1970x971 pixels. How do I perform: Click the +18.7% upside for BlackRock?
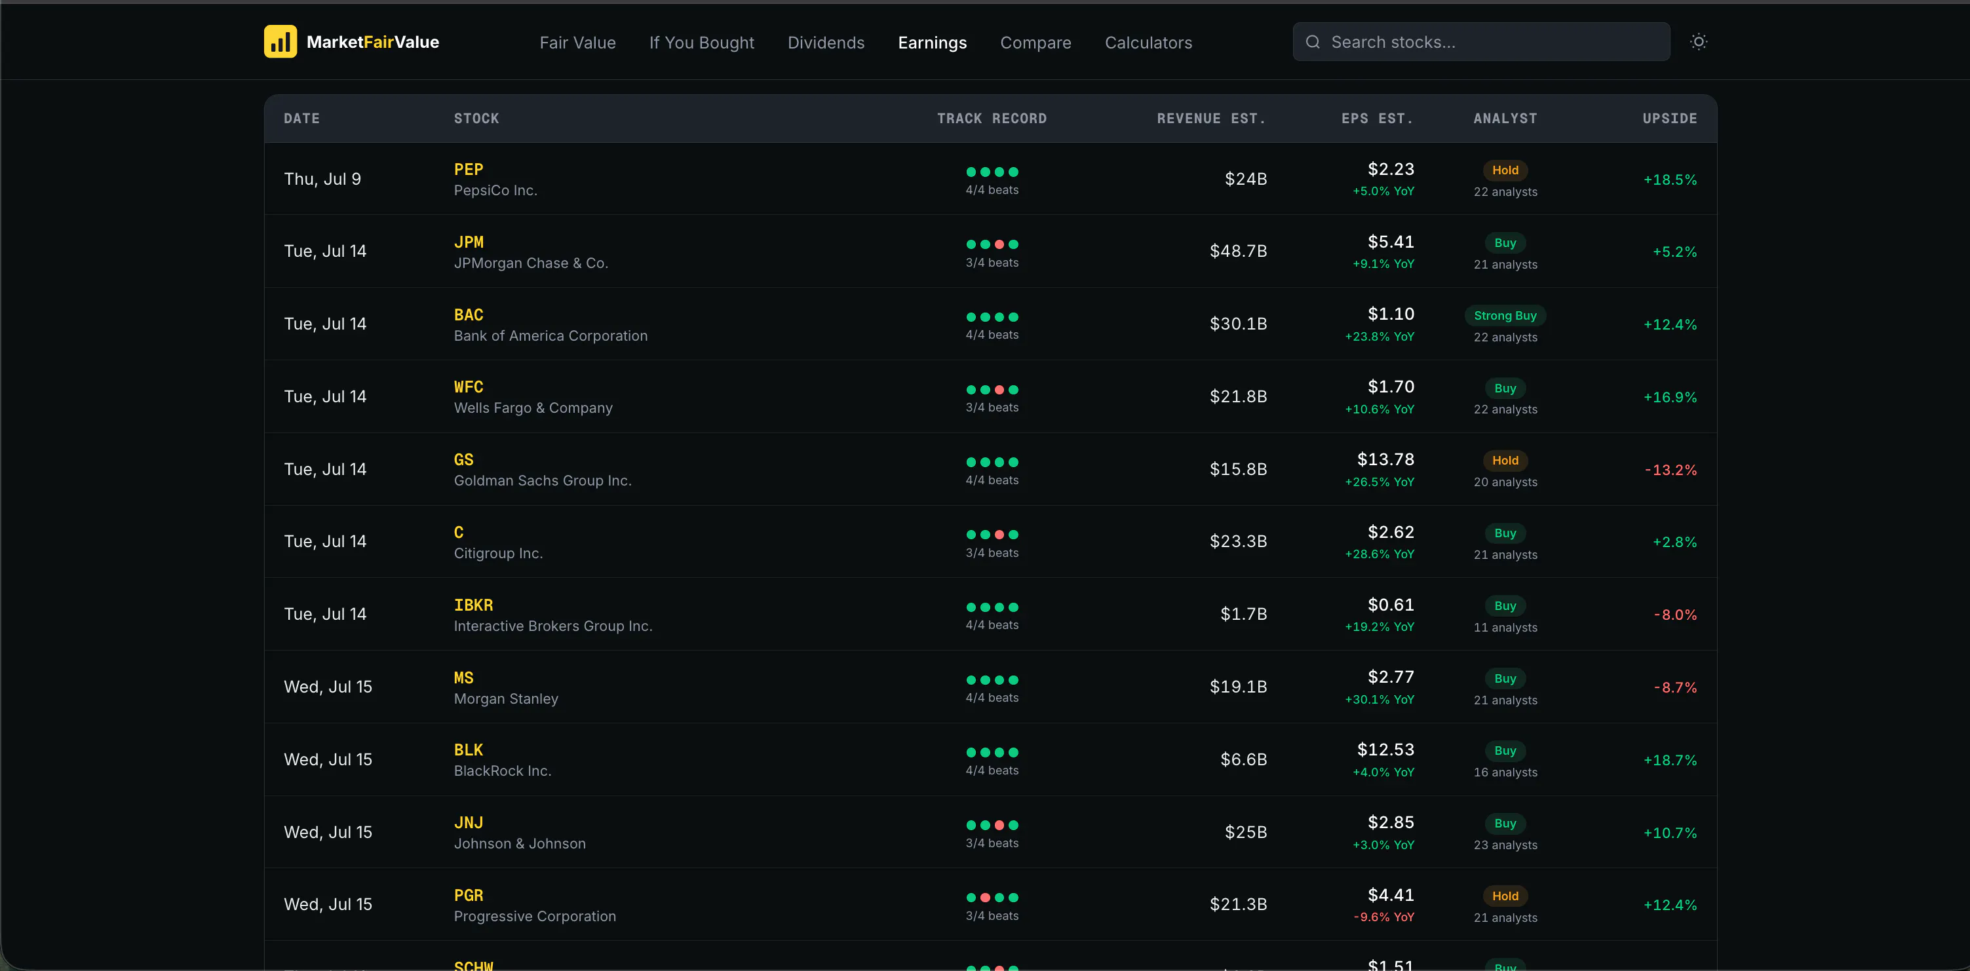pos(1671,761)
